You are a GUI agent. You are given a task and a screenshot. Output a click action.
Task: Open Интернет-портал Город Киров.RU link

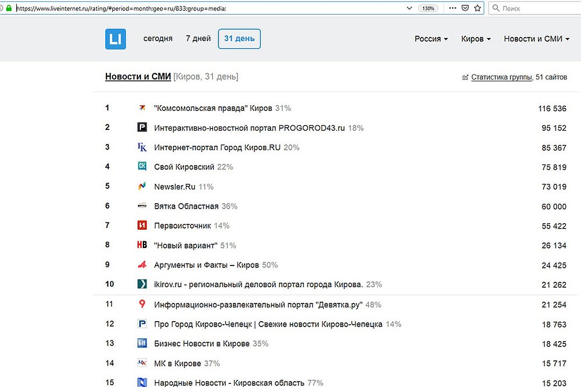click(217, 148)
